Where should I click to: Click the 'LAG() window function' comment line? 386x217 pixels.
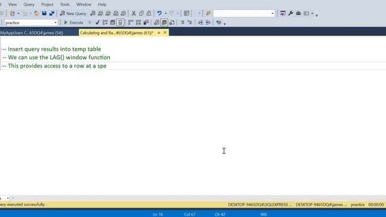coord(56,57)
